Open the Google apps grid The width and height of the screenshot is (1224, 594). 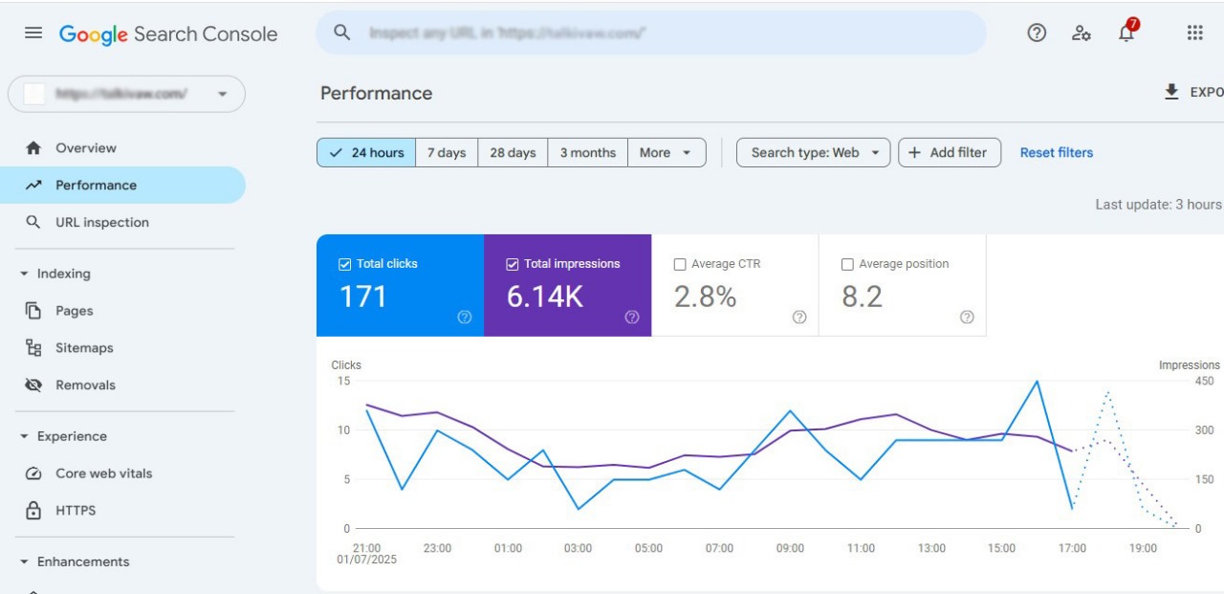pyautogui.click(x=1194, y=33)
